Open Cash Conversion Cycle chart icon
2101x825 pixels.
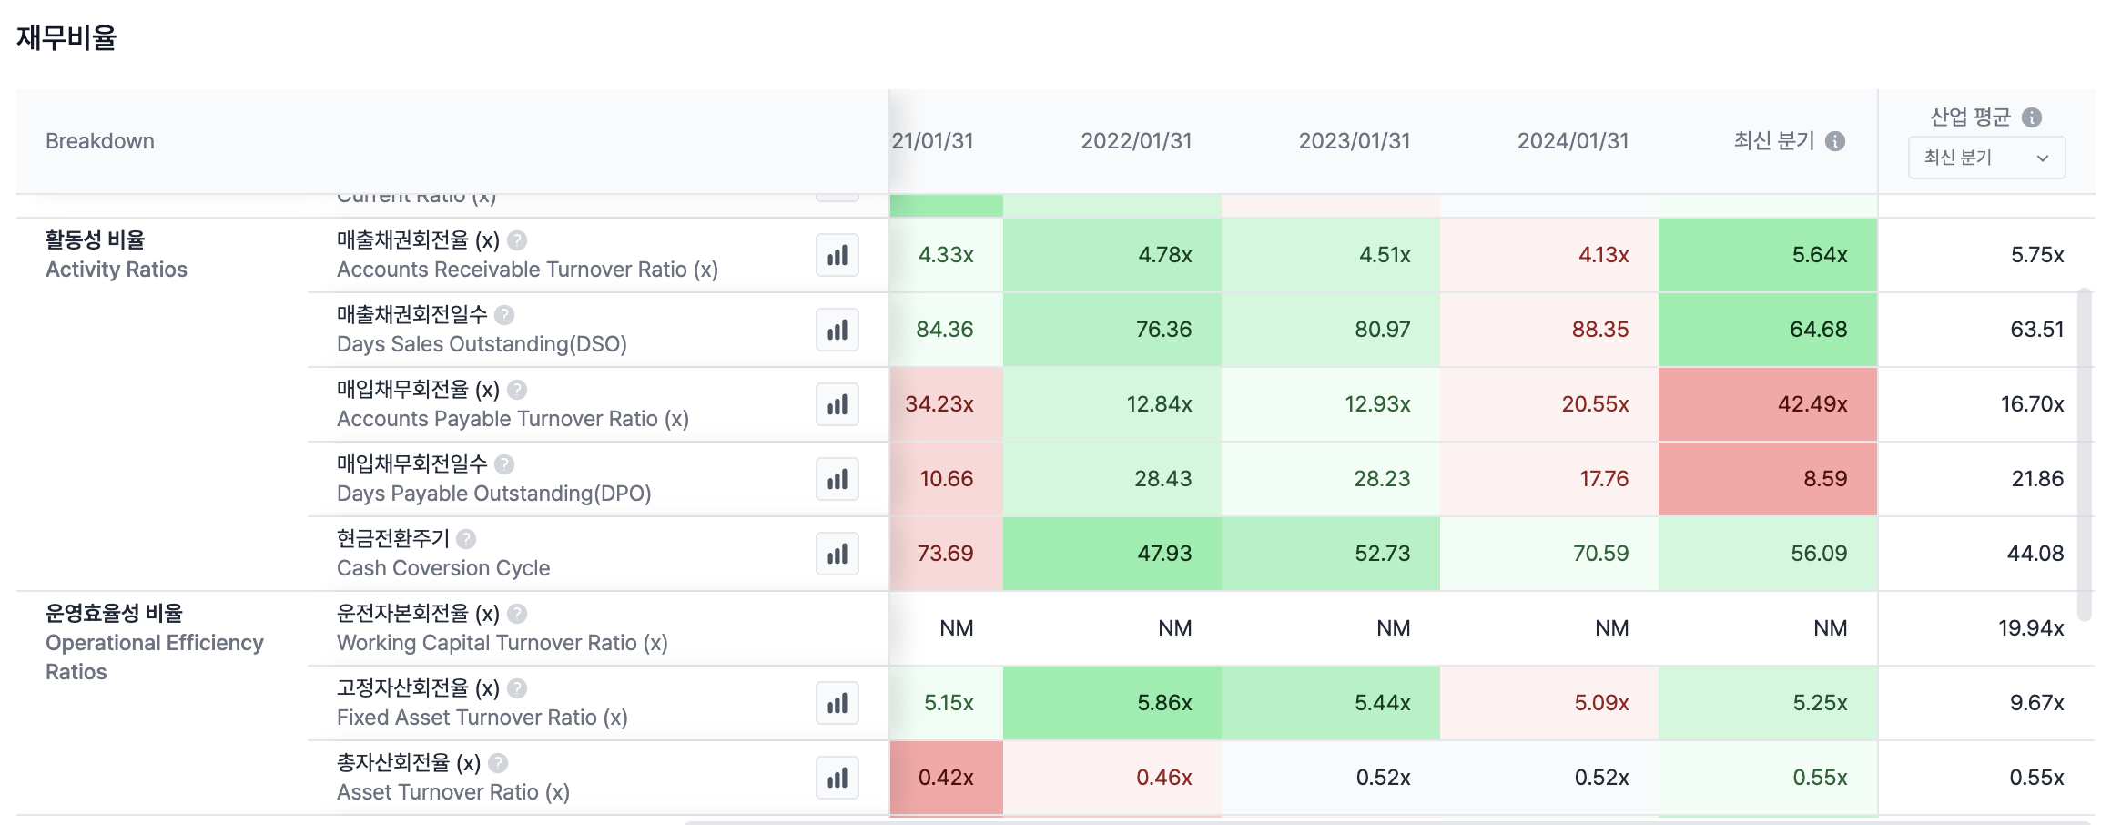pos(837,554)
